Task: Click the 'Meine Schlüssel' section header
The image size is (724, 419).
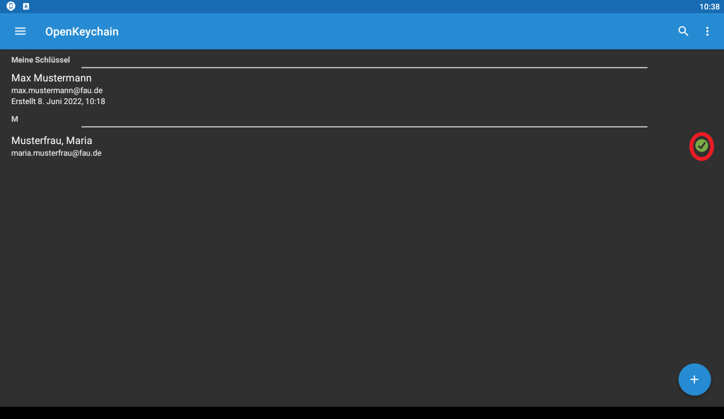Action: click(x=40, y=60)
